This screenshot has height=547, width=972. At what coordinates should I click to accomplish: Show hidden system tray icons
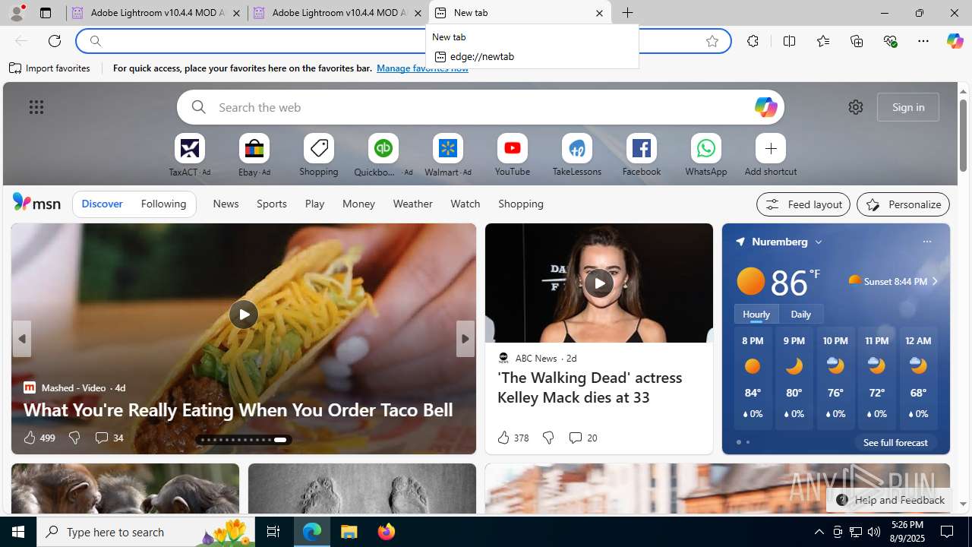point(819,532)
